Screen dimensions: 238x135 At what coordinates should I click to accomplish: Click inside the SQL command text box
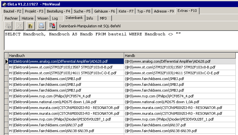(x=121, y=40)
